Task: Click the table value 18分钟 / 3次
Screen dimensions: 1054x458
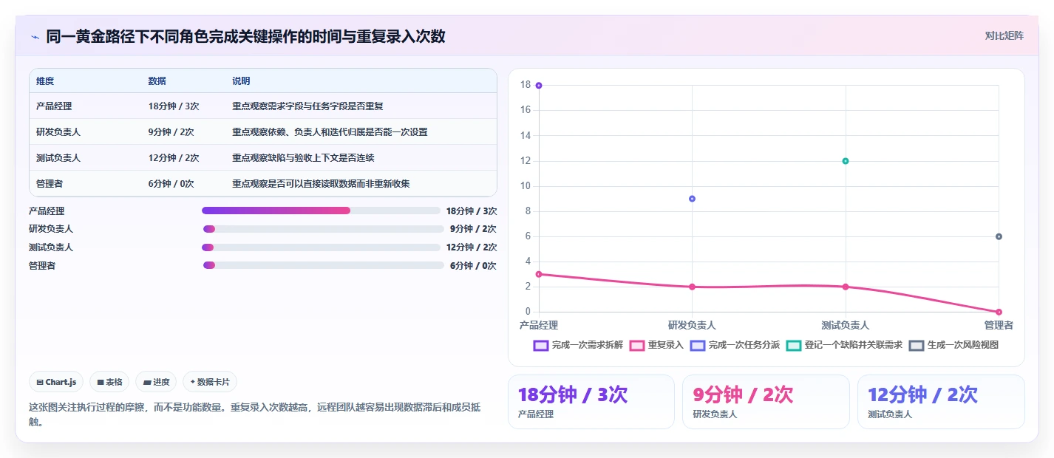Action: tap(174, 106)
